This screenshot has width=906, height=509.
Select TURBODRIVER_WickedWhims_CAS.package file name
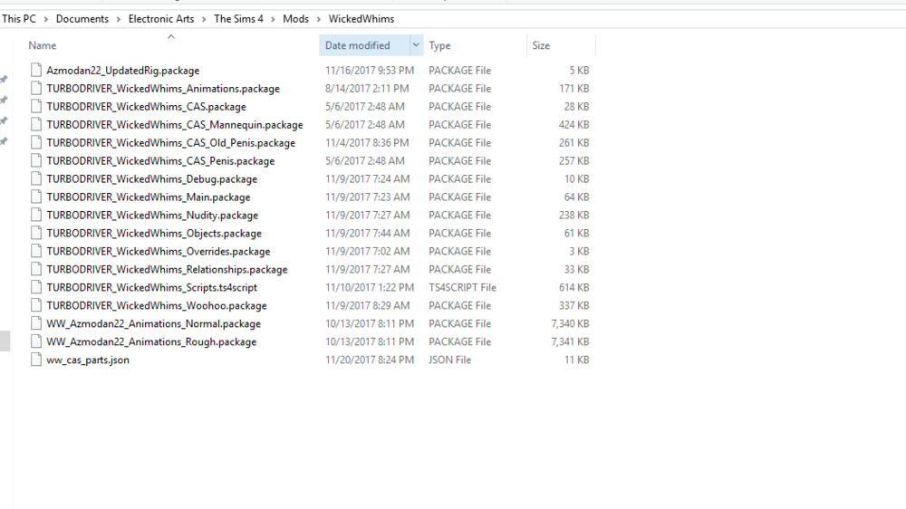[x=146, y=107]
